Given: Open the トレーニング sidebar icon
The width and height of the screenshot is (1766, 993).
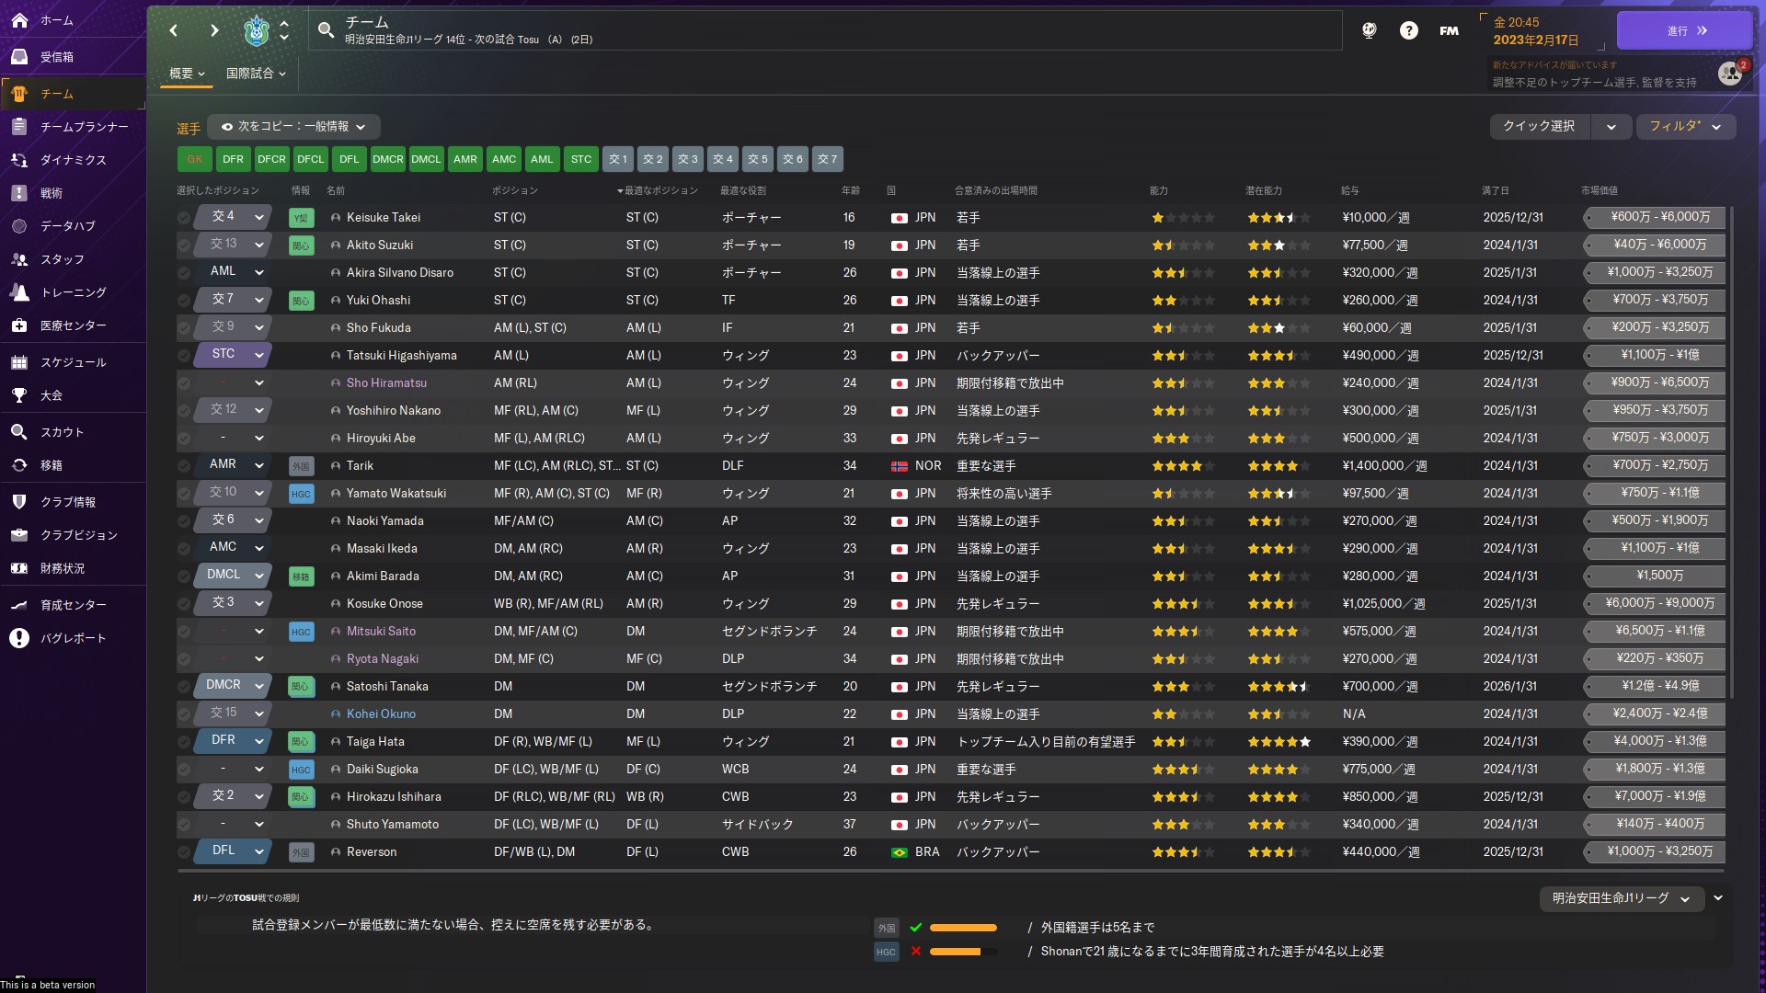Looking at the screenshot, I should pos(19,292).
